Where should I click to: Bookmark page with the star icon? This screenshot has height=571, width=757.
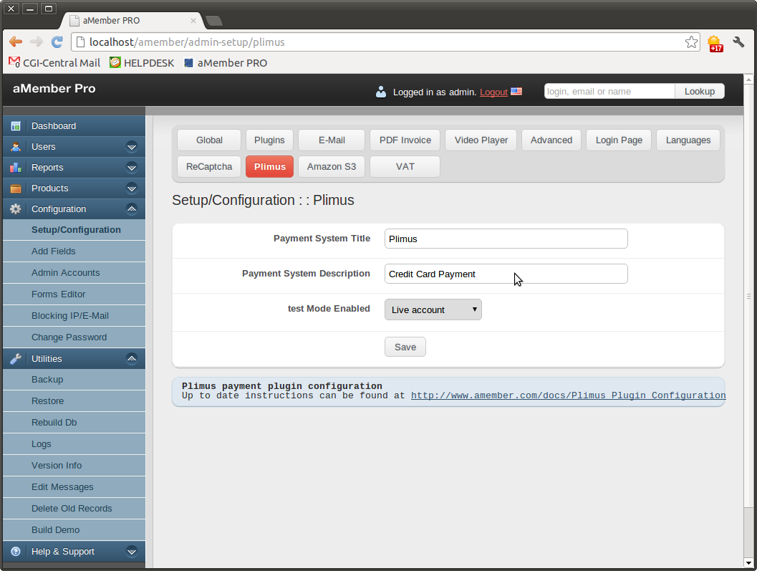click(x=691, y=42)
